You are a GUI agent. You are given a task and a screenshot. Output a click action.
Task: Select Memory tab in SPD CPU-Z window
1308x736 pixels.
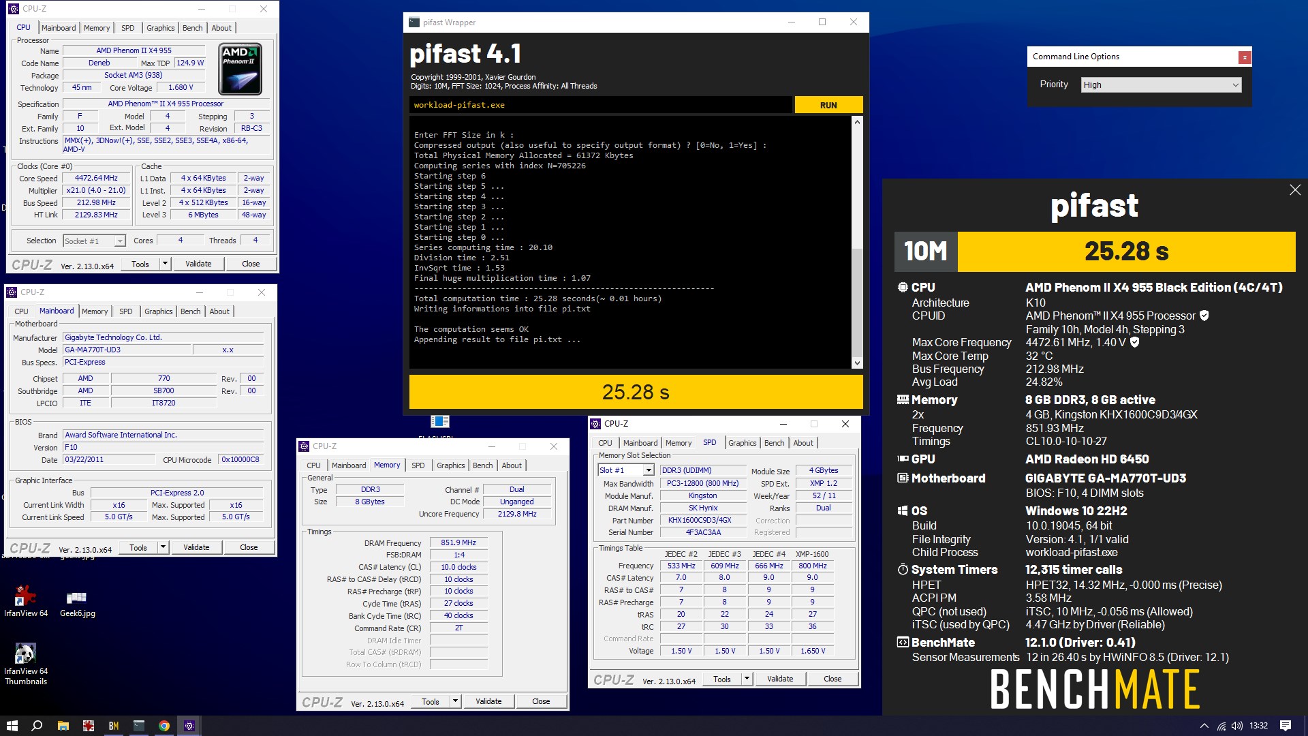coord(679,443)
